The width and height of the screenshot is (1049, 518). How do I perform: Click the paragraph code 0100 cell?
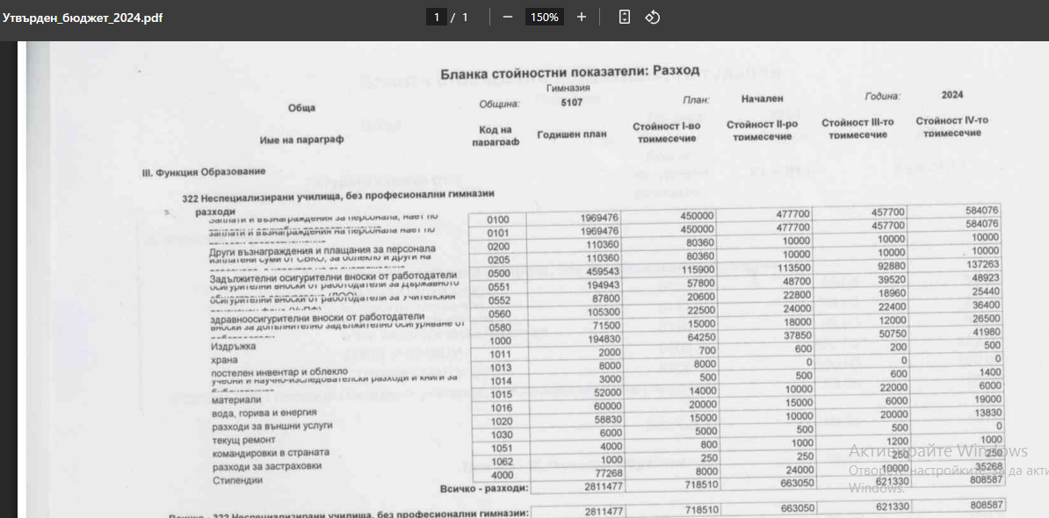pyautogui.click(x=498, y=219)
